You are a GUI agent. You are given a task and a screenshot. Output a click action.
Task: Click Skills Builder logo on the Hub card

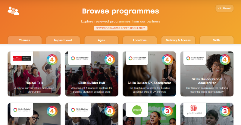coord(80,58)
